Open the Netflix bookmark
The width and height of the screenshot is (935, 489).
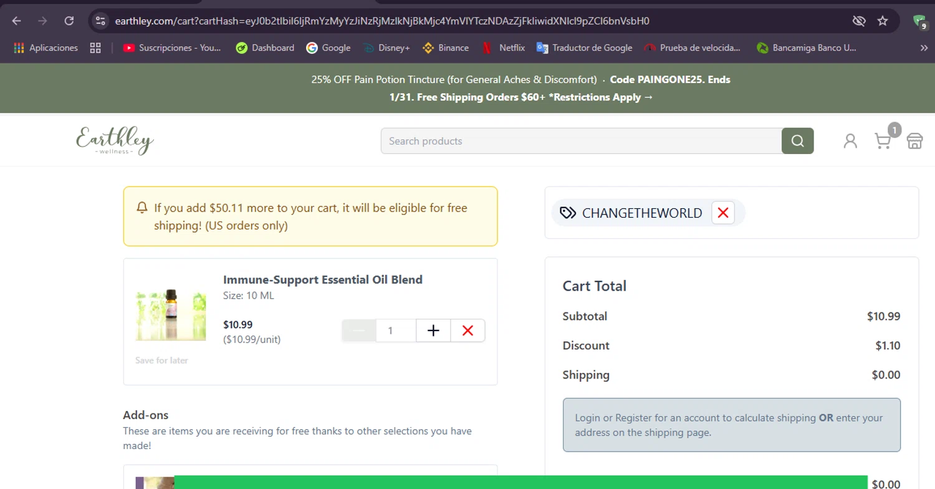coord(504,48)
